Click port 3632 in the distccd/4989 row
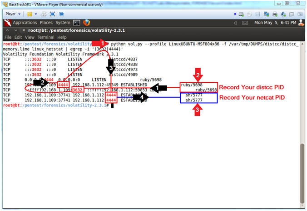307x211 pixels. pos(37,75)
